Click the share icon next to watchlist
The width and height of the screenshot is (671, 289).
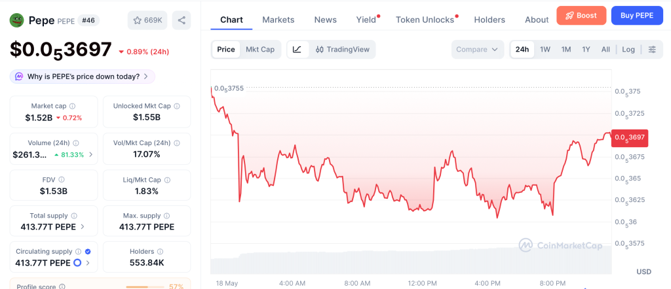[182, 20]
